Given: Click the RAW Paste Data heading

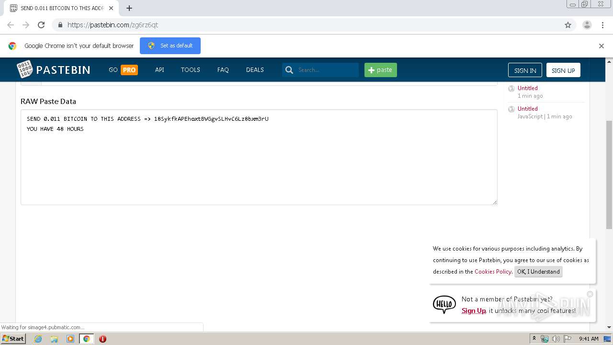Looking at the screenshot, I should (x=48, y=102).
